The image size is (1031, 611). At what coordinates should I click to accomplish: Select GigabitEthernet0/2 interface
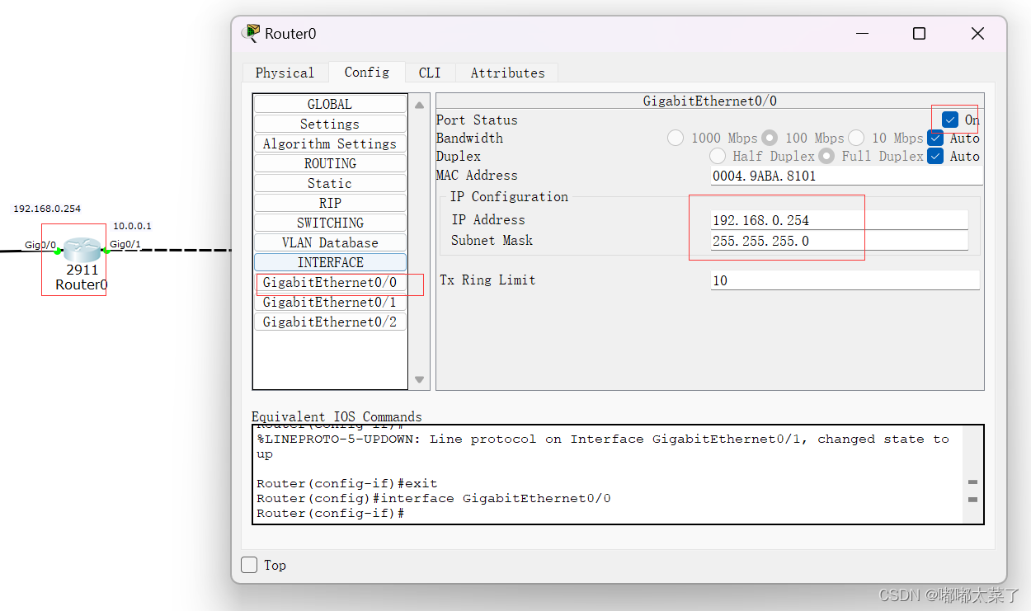(330, 322)
